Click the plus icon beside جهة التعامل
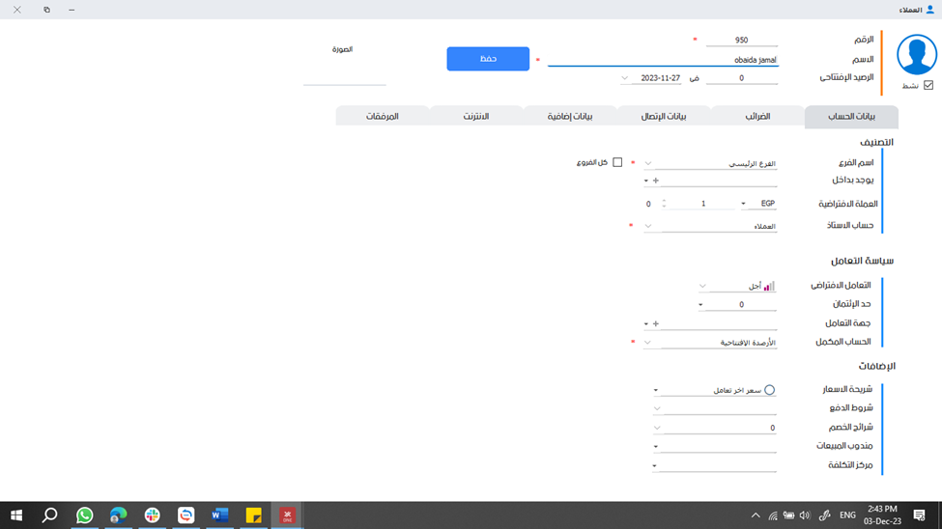This screenshot has height=529, width=942. click(656, 323)
